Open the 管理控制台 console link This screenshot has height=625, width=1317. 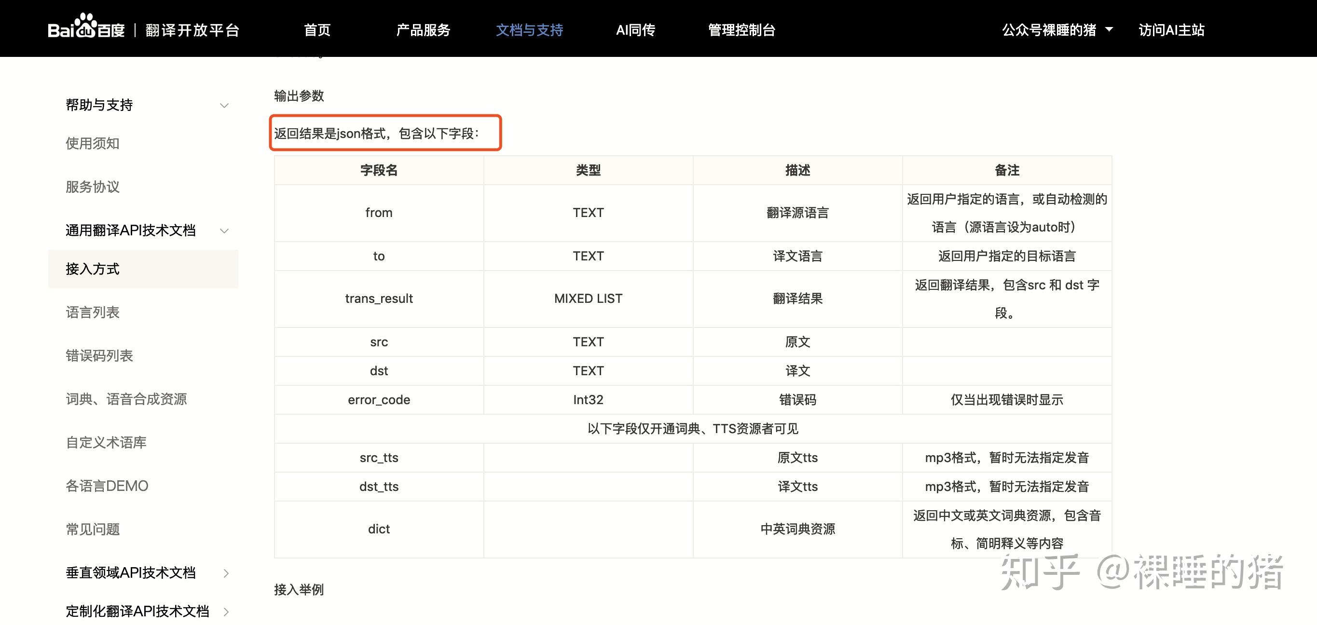coord(741,30)
